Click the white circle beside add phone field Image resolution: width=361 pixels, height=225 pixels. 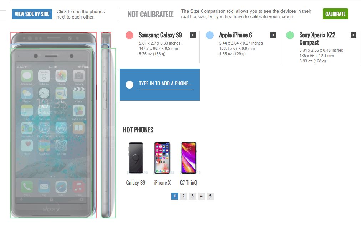(x=129, y=85)
